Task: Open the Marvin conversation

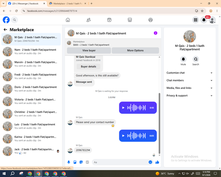Action: (x=31, y=64)
